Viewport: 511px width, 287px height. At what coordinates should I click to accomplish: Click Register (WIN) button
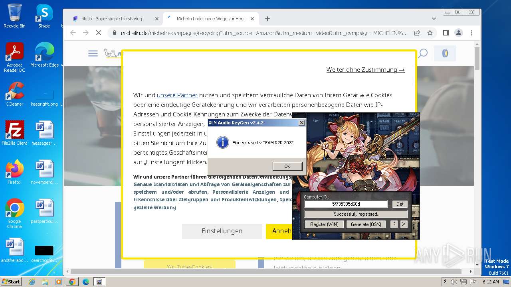click(324, 224)
